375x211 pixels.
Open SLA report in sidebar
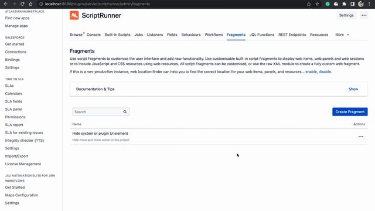click(x=14, y=125)
